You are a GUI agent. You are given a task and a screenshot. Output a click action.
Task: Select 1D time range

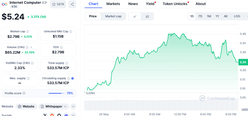click(x=192, y=16)
